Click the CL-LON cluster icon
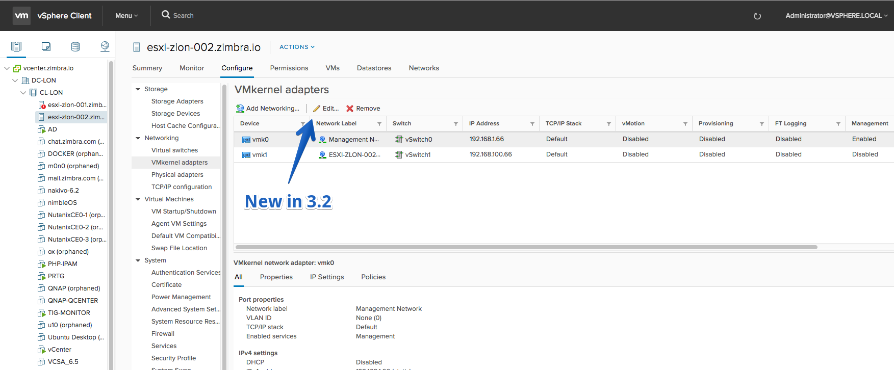Screen dimensions: 894x370 34,93
